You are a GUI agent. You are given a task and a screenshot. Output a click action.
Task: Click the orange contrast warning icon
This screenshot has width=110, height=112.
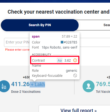click(75, 60)
